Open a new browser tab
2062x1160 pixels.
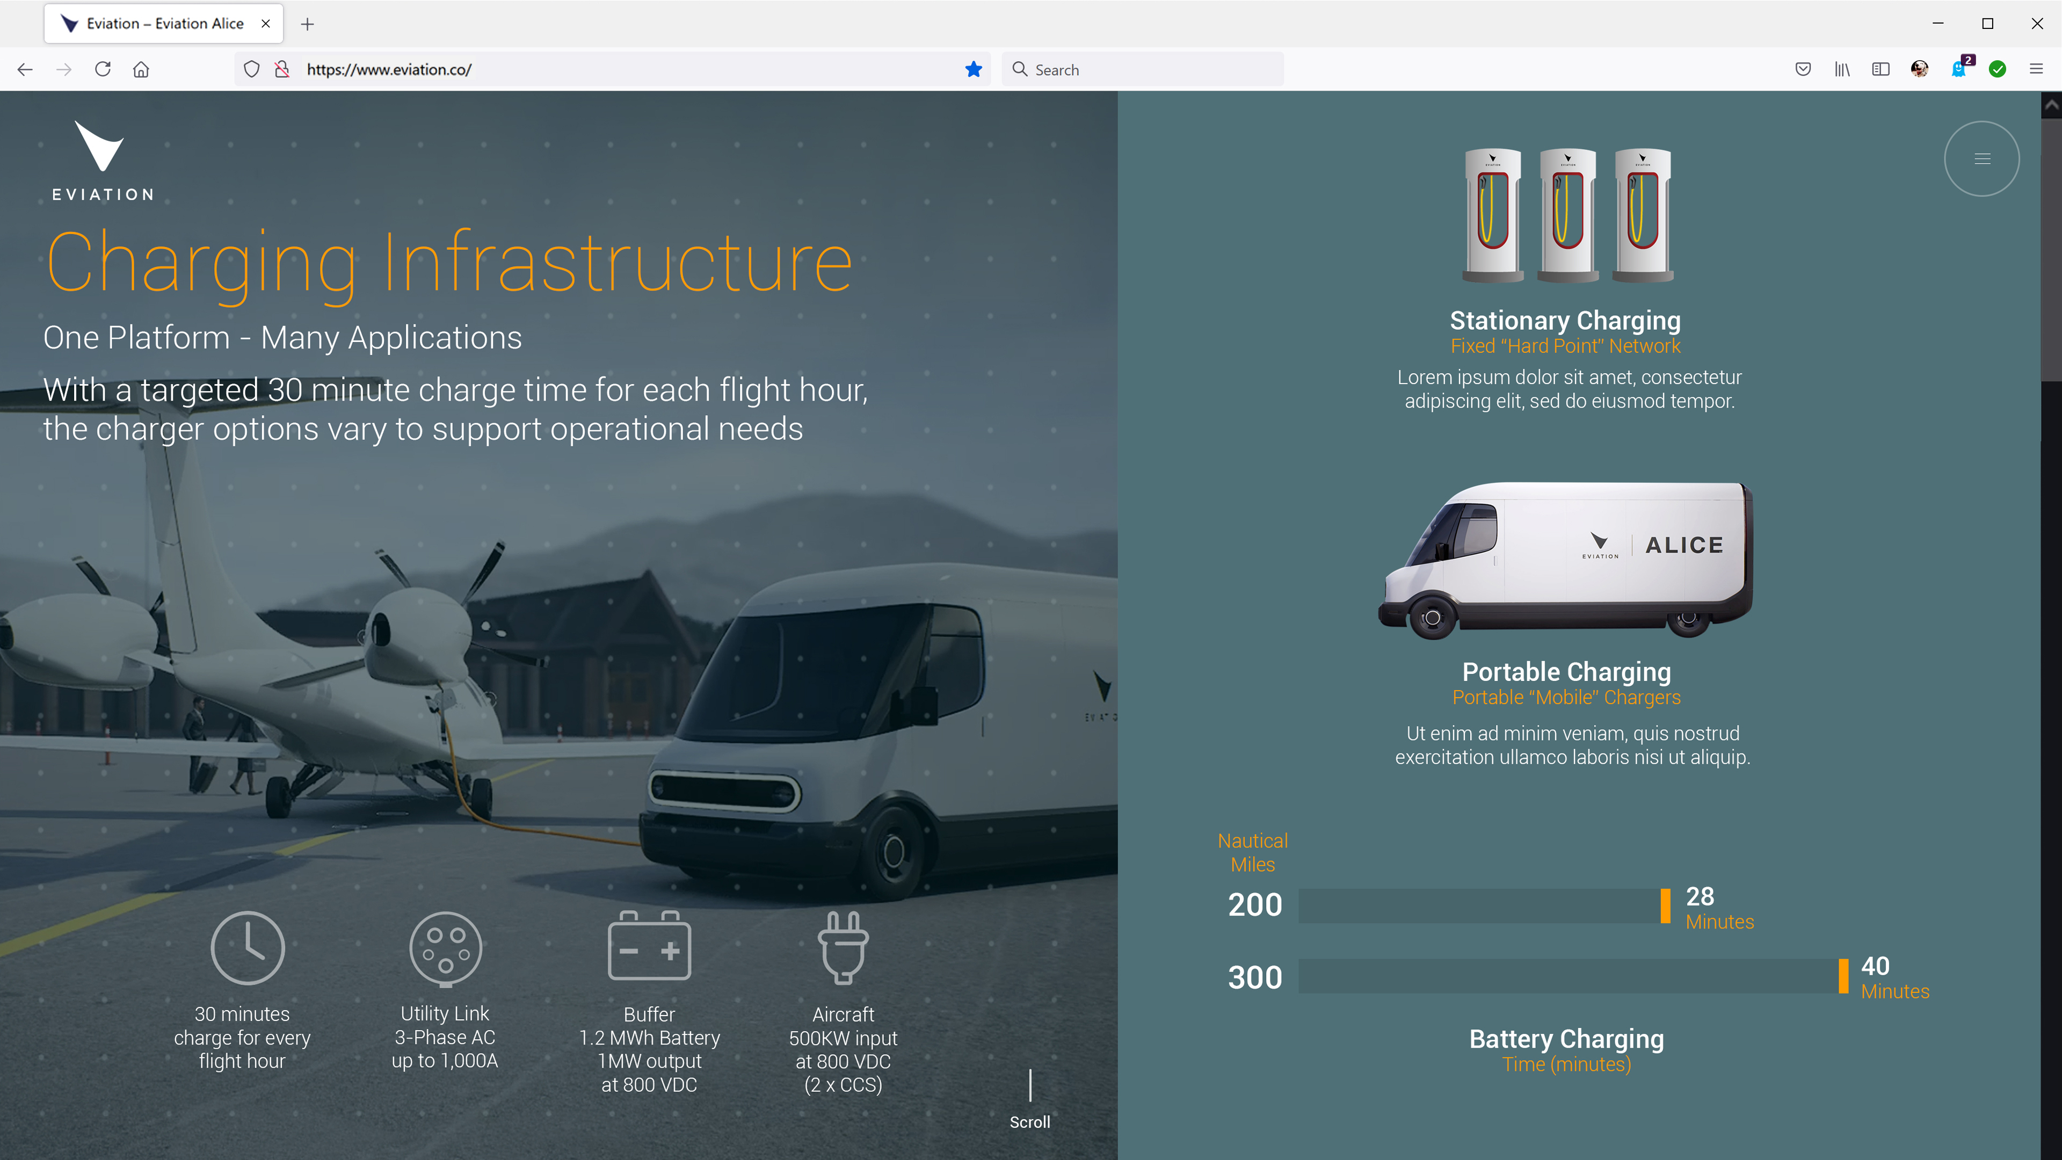tap(307, 24)
